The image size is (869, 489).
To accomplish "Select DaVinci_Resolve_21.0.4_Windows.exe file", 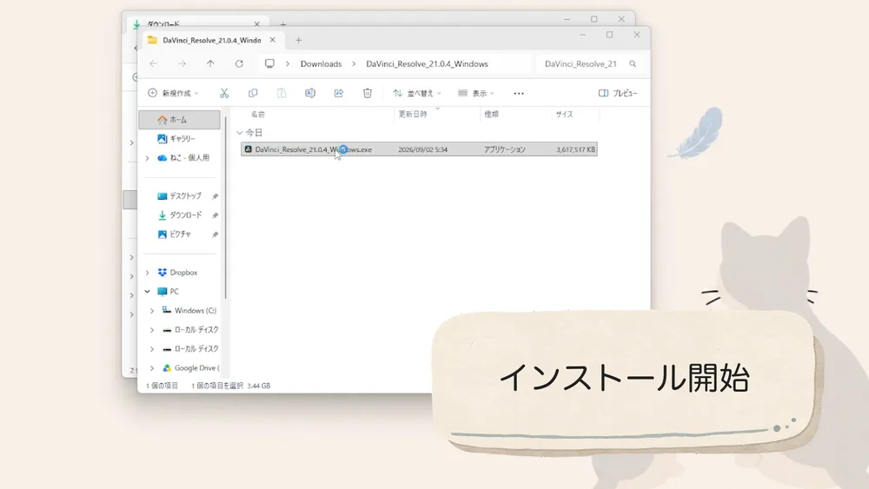I will (419, 149).
